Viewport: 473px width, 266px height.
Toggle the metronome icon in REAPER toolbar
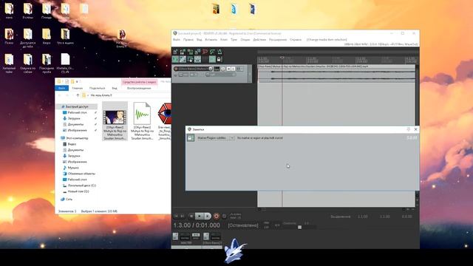point(220,52)
